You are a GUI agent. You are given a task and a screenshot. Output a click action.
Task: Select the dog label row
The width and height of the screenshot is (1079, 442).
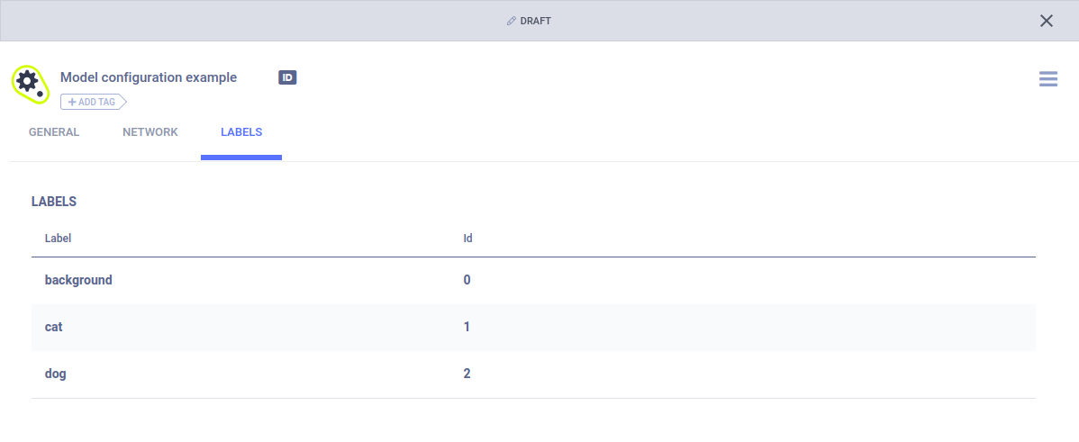pyautogui.click(x=56, y=374)
